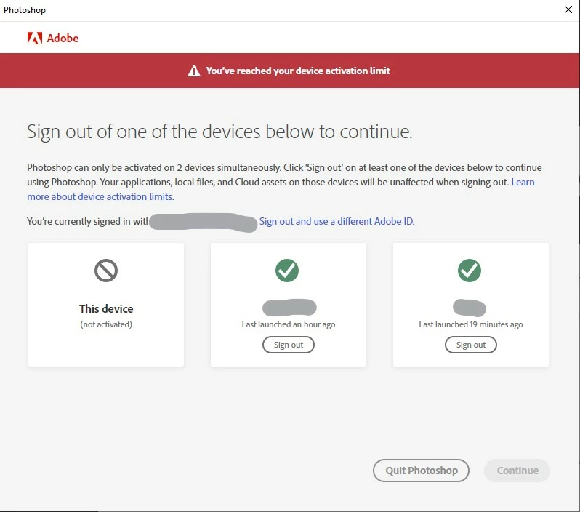Click '(not activated)' status text
Image resolution: width=580 pixels, height=512 pixels.
pos(106,324)
